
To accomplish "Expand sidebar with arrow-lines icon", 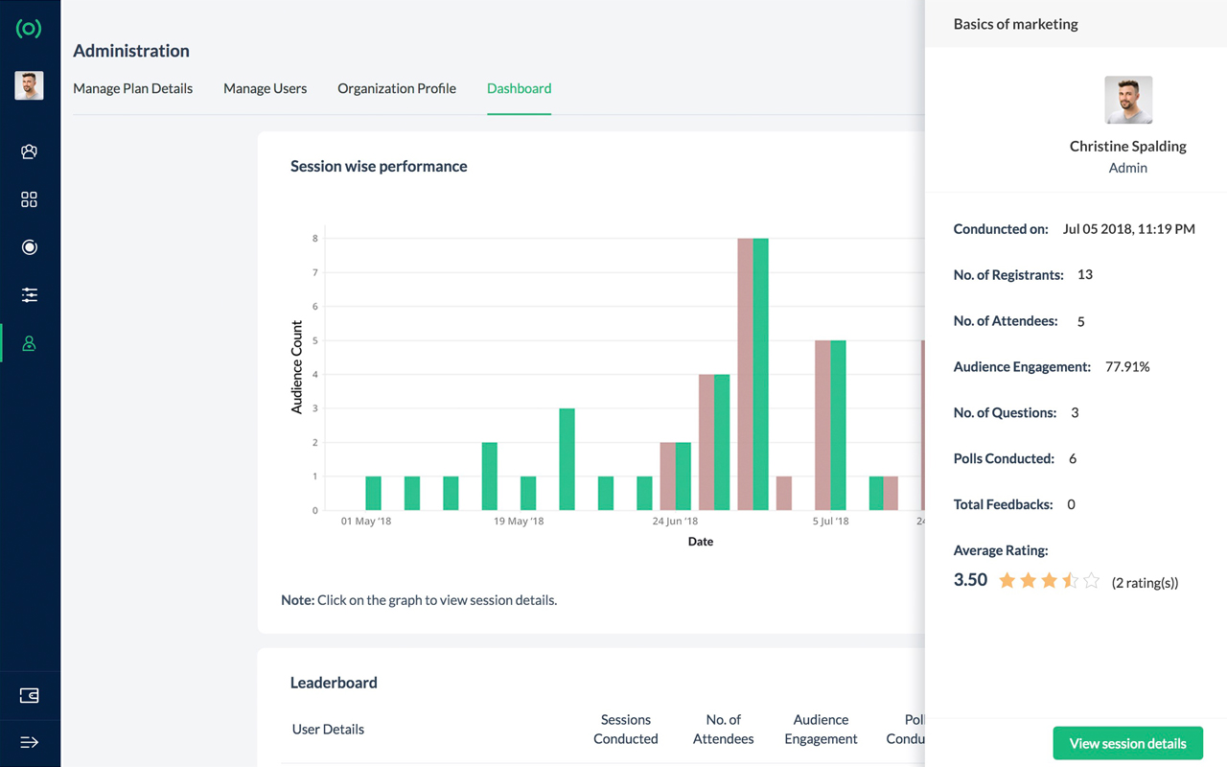I will [29, 742].
